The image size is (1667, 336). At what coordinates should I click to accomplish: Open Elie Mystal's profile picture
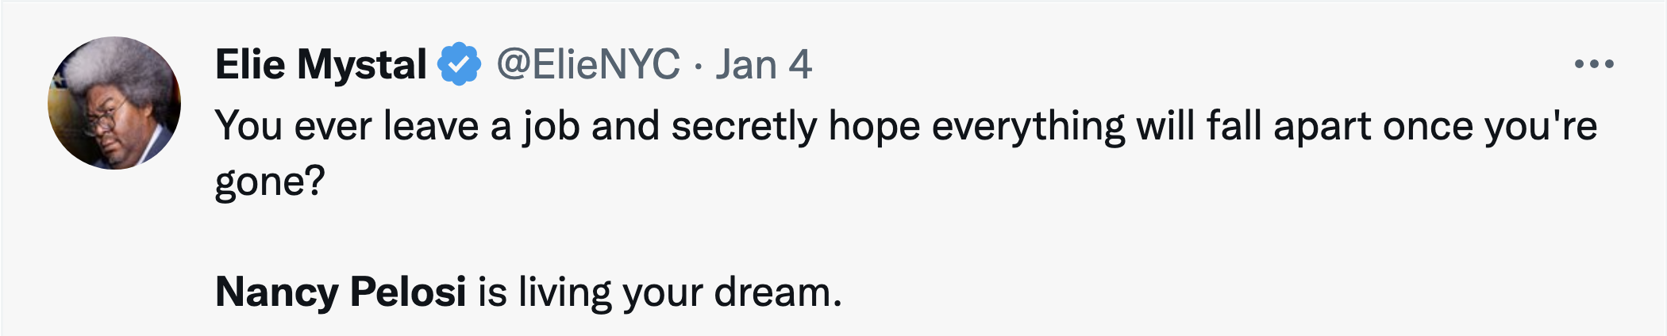[x=114, y=103]
